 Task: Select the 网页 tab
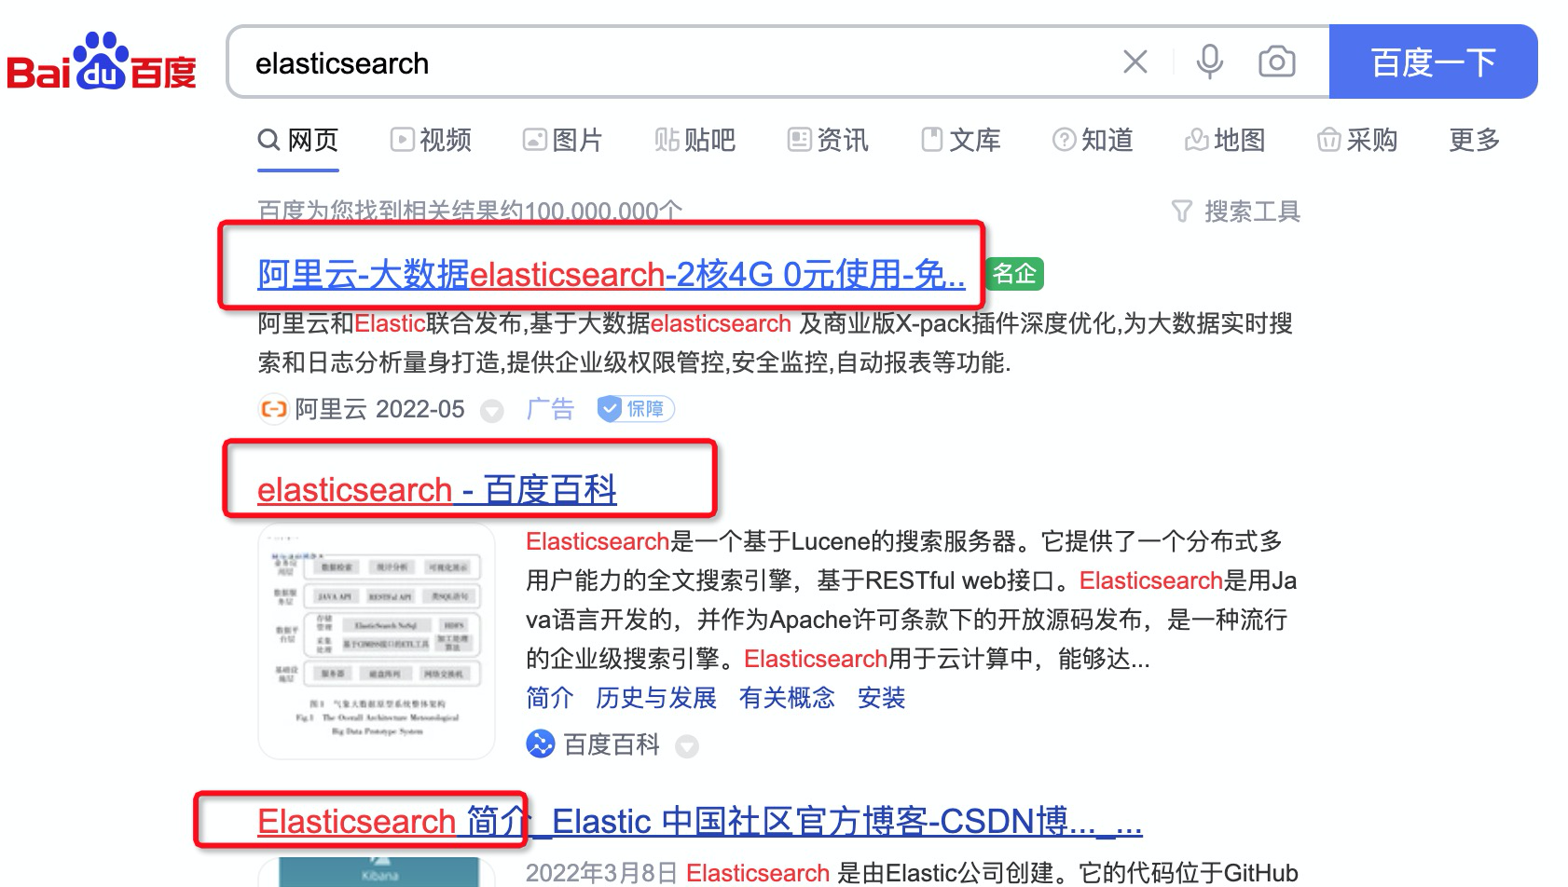pyautogui.click(x=298, y=141)
